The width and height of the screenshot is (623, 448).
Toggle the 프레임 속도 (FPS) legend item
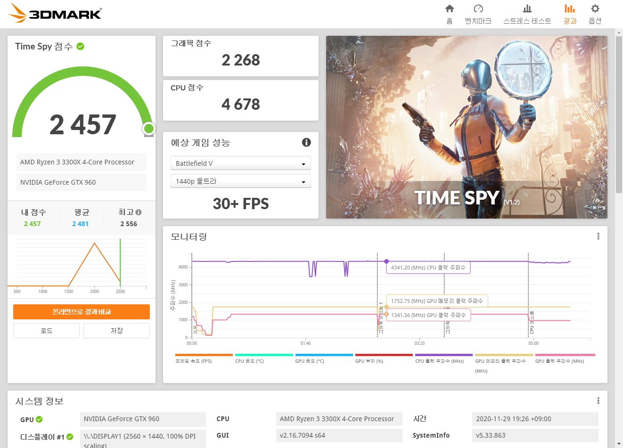(x=204, y=358)
